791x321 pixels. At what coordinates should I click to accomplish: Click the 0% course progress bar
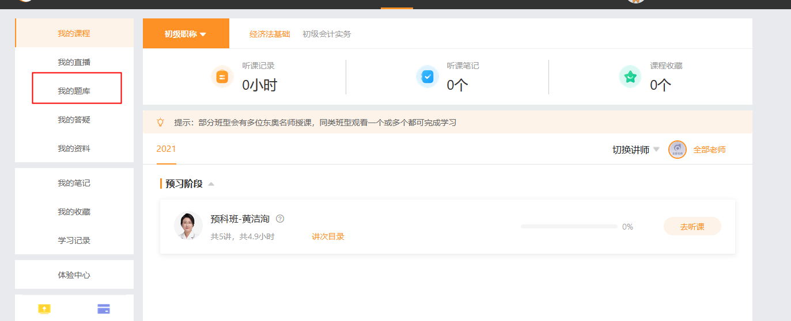(569, 227)
